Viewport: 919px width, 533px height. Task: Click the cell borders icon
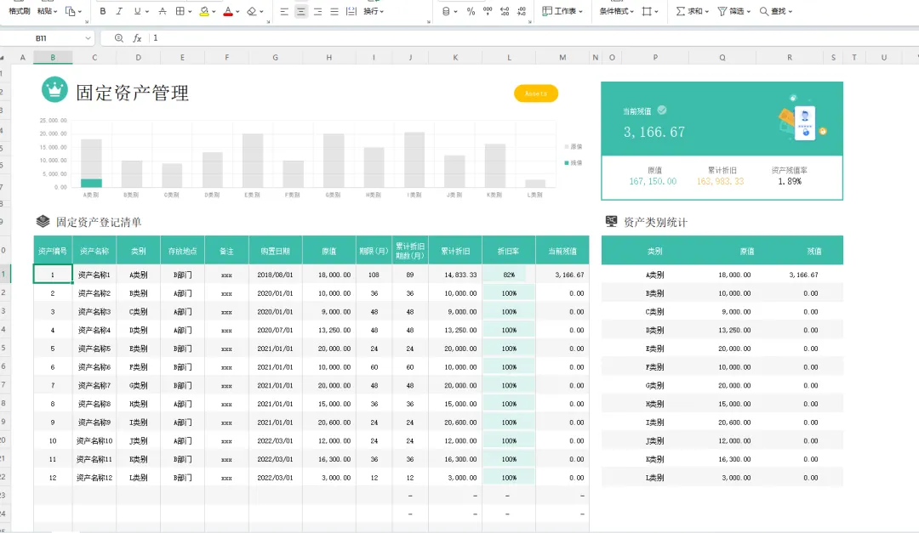pyautogui.click(x=180, y=11)
